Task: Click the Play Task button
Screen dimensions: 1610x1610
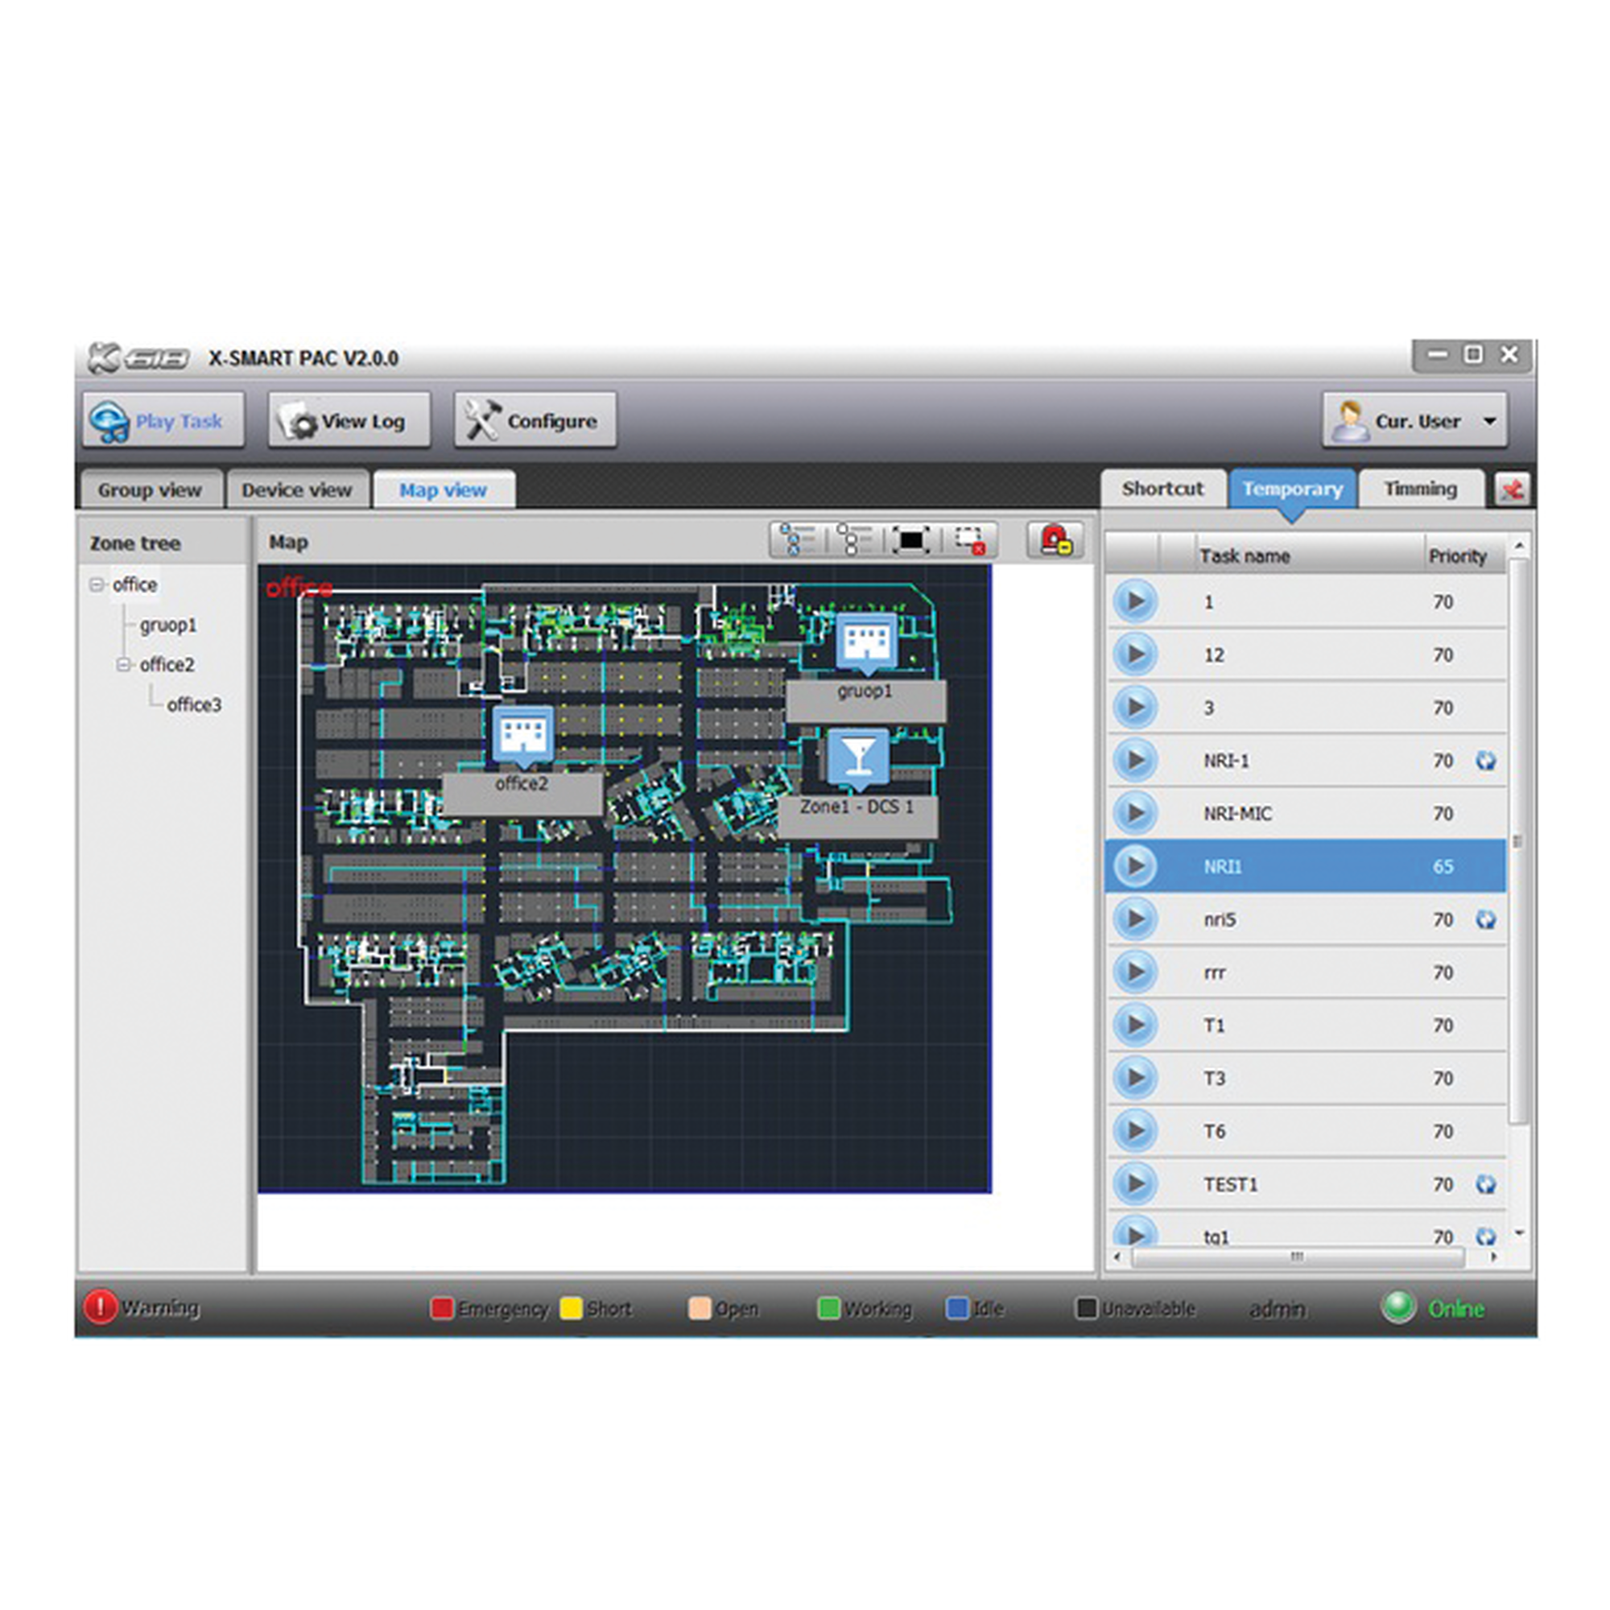Action: tap(163, 420)
